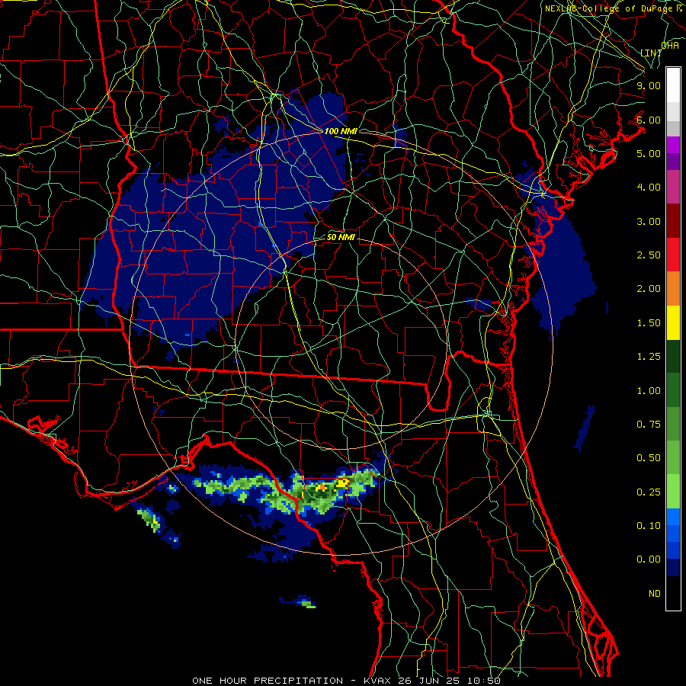686x686 pixels.
Task: Click the 0.75 legend value
Action: click(649, 425)
